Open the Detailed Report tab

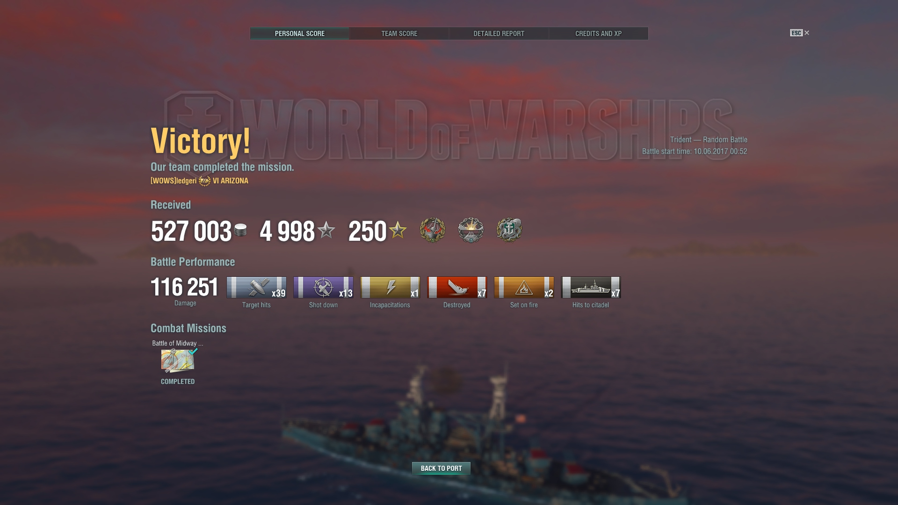click(499, 34)
